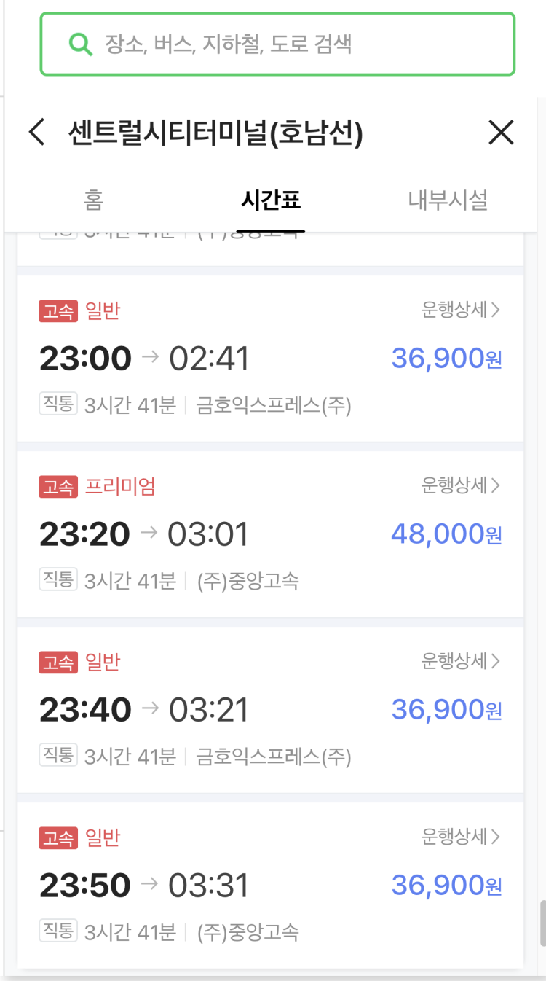Go back using the left arrow icon

(36, 133)
